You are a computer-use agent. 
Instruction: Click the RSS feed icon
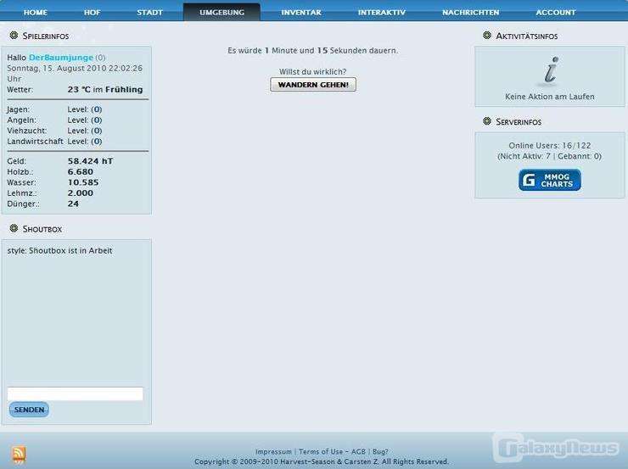[19, 455]
